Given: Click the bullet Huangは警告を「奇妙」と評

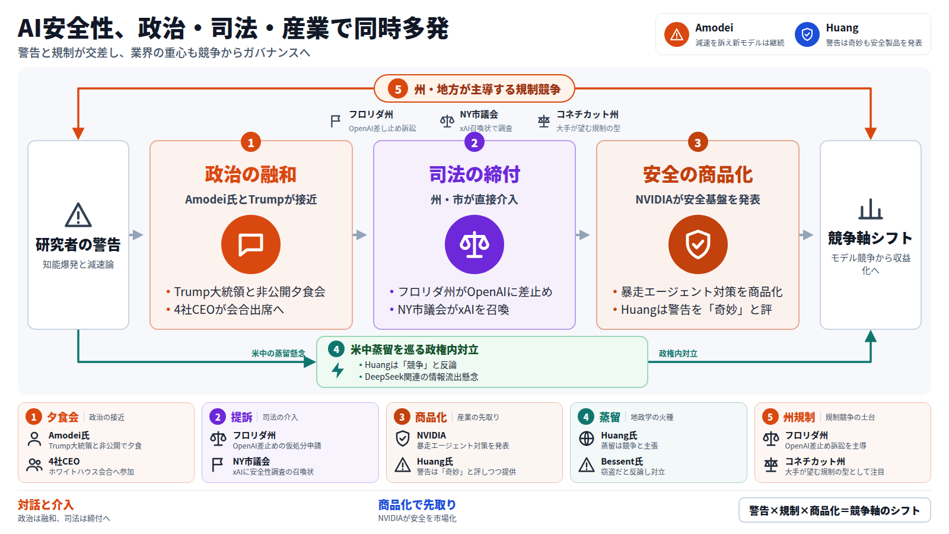Looking at the screenshot, I should 692,310.
